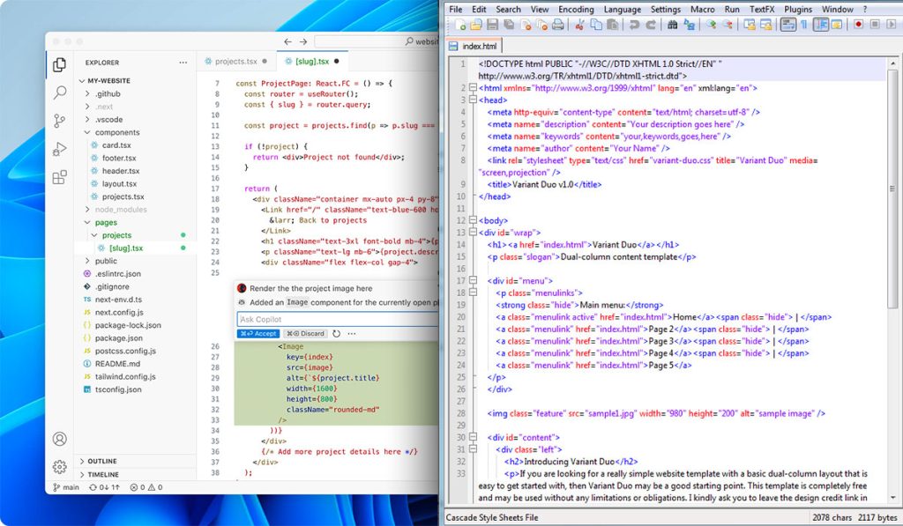Click the Save icon in Notepad++ toolbar
903x526 pixels.
(x=492, y=24)
